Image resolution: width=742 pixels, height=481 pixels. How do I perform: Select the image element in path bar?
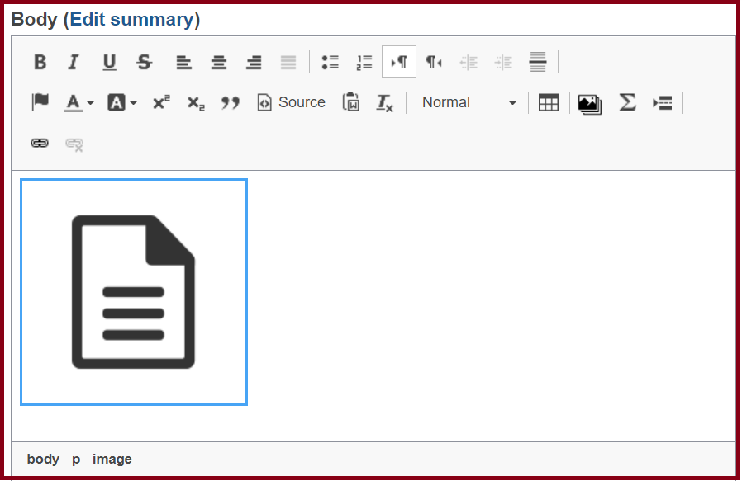(112, 459)
